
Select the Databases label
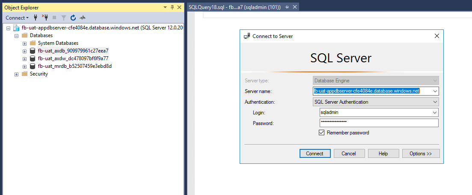tap(41, 35)
